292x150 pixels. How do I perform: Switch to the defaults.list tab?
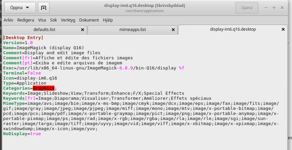(x=44, y=30)
